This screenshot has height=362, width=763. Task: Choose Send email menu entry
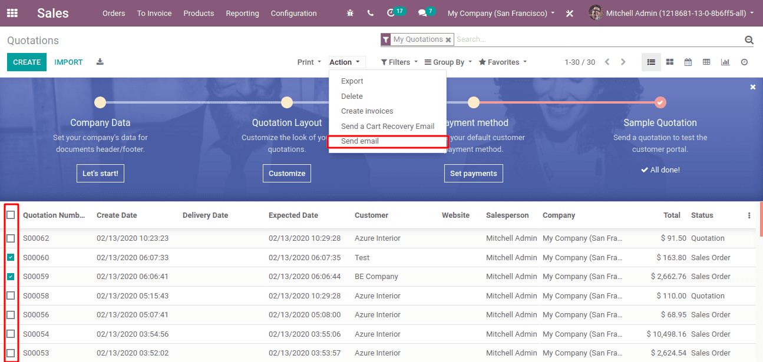388,141
